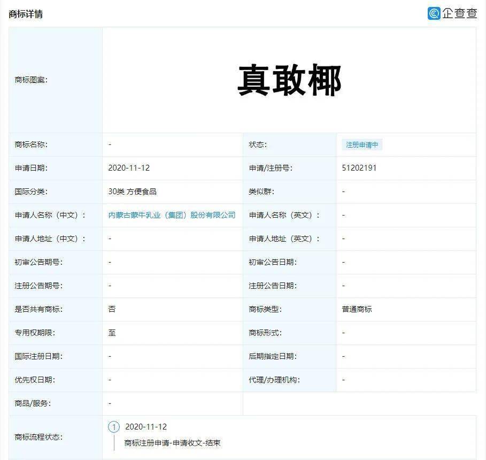Select the 申请人地址（中文） label

pyautogui.click(x=50, y=239)
